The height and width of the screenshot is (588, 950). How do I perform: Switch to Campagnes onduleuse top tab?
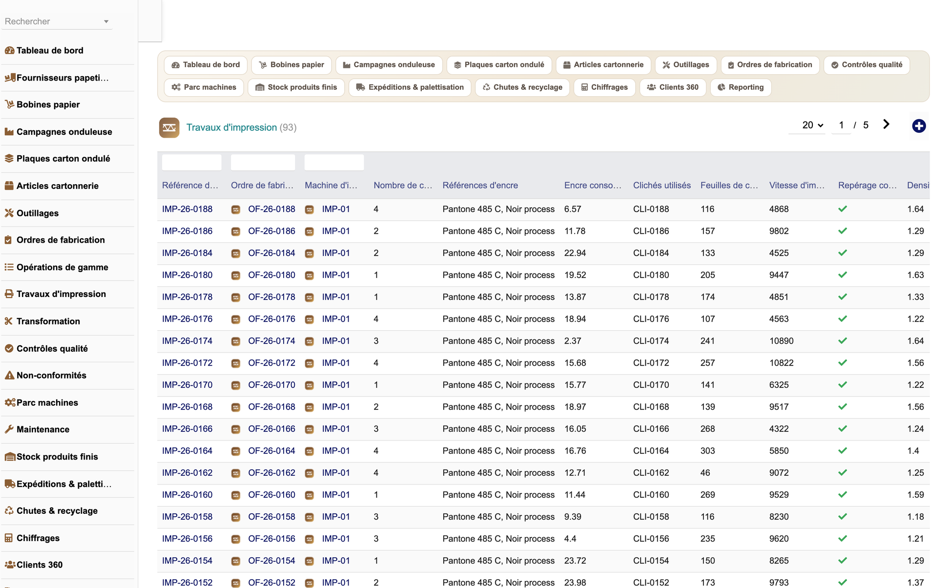[x=389, y=65]
